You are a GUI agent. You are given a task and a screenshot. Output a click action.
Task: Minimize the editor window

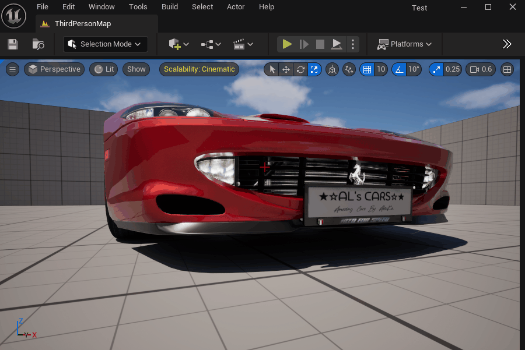coord(464,7)
